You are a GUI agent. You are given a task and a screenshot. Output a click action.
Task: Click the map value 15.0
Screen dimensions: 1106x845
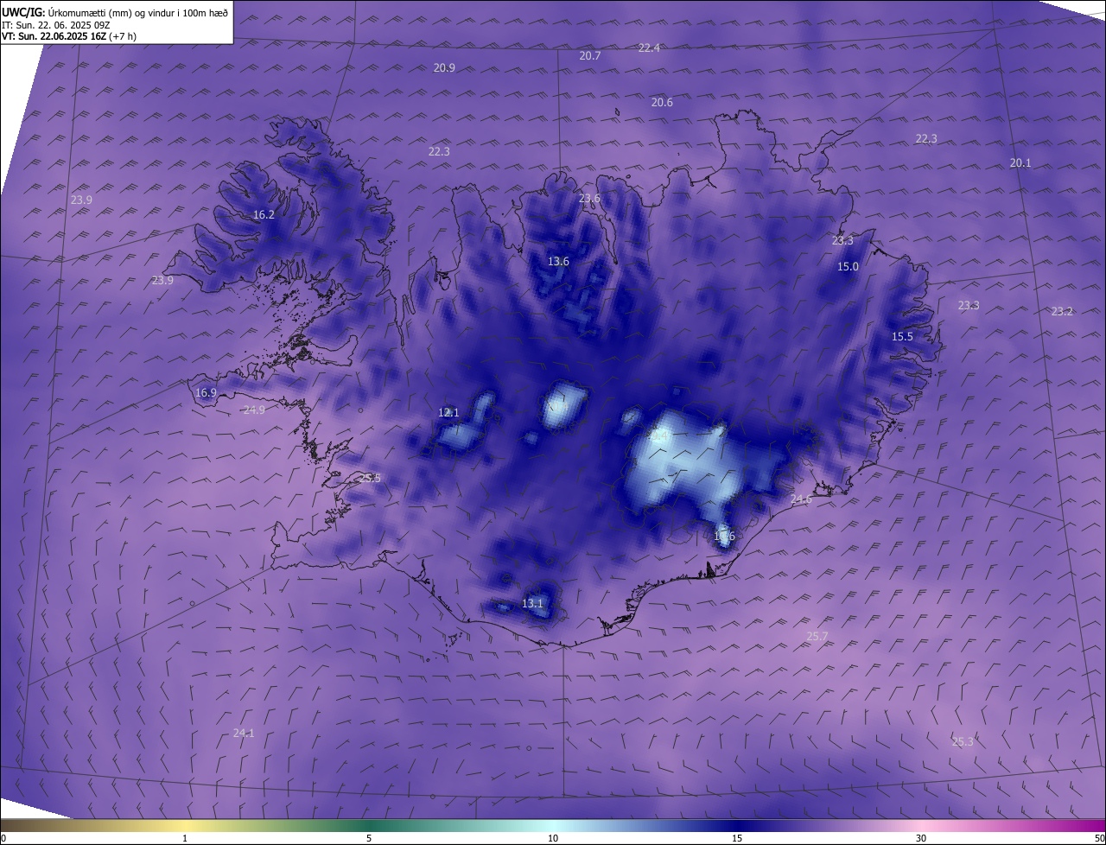click(x=848, y=266)
